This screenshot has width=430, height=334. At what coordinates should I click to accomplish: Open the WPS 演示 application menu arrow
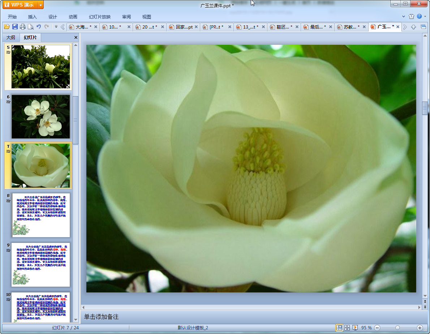tap(40, 5)
